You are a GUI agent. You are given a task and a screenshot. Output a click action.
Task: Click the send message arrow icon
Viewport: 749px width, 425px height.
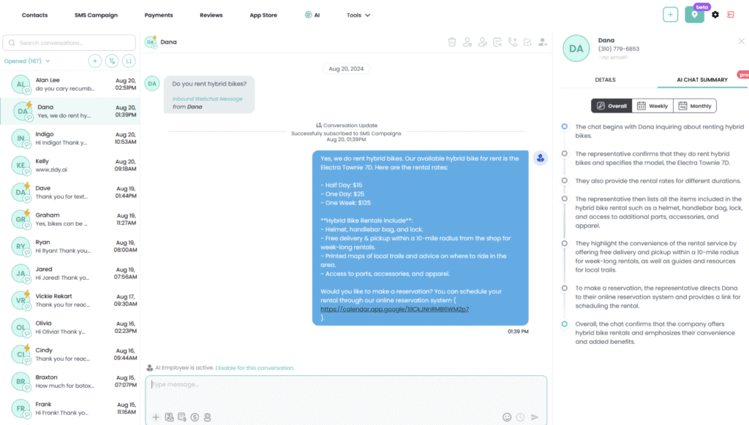point(535,417)
